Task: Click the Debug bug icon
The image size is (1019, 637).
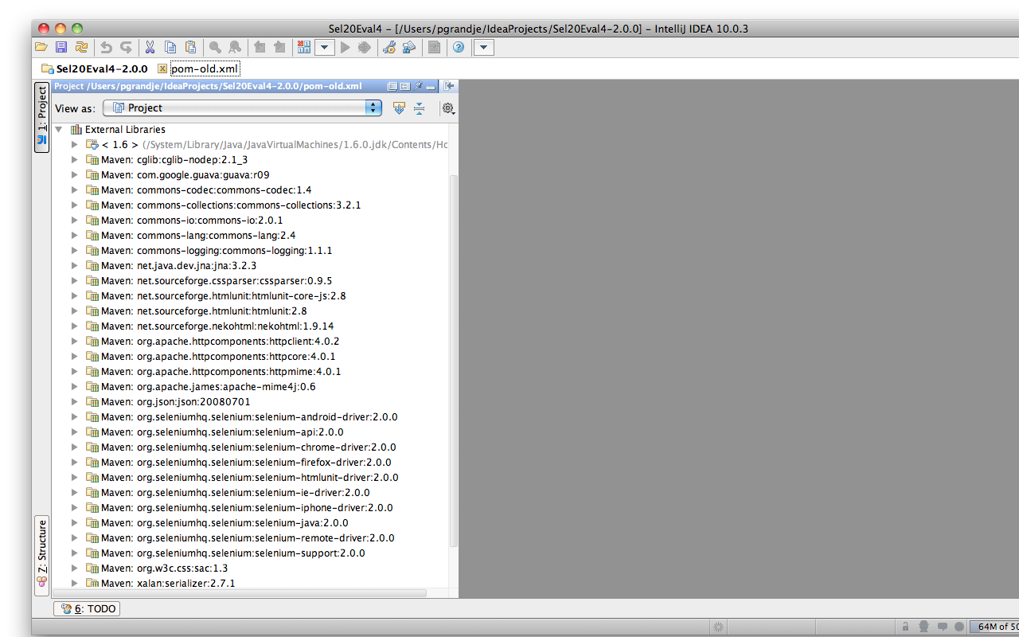Action: point(365,48)
